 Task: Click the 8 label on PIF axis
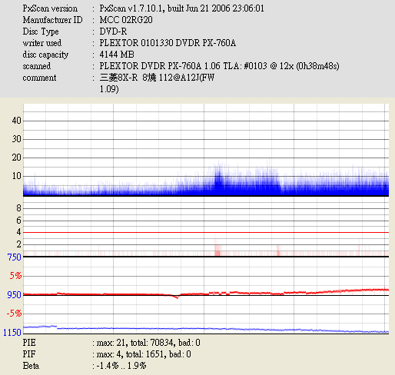pos(18,208)
